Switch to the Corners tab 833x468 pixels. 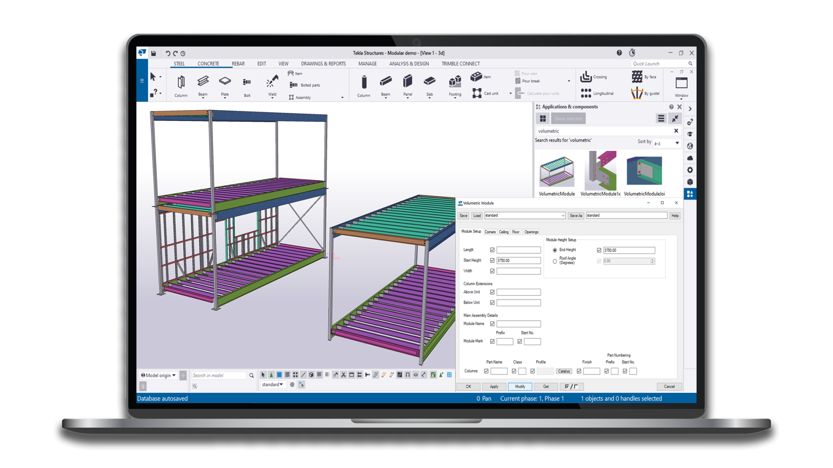click(490, 232)
